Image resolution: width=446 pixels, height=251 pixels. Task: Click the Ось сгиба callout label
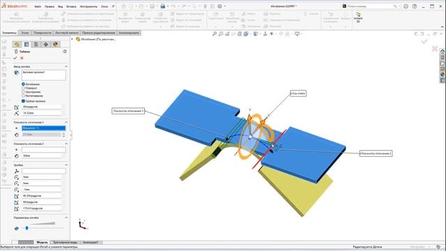tap(298, 93)
